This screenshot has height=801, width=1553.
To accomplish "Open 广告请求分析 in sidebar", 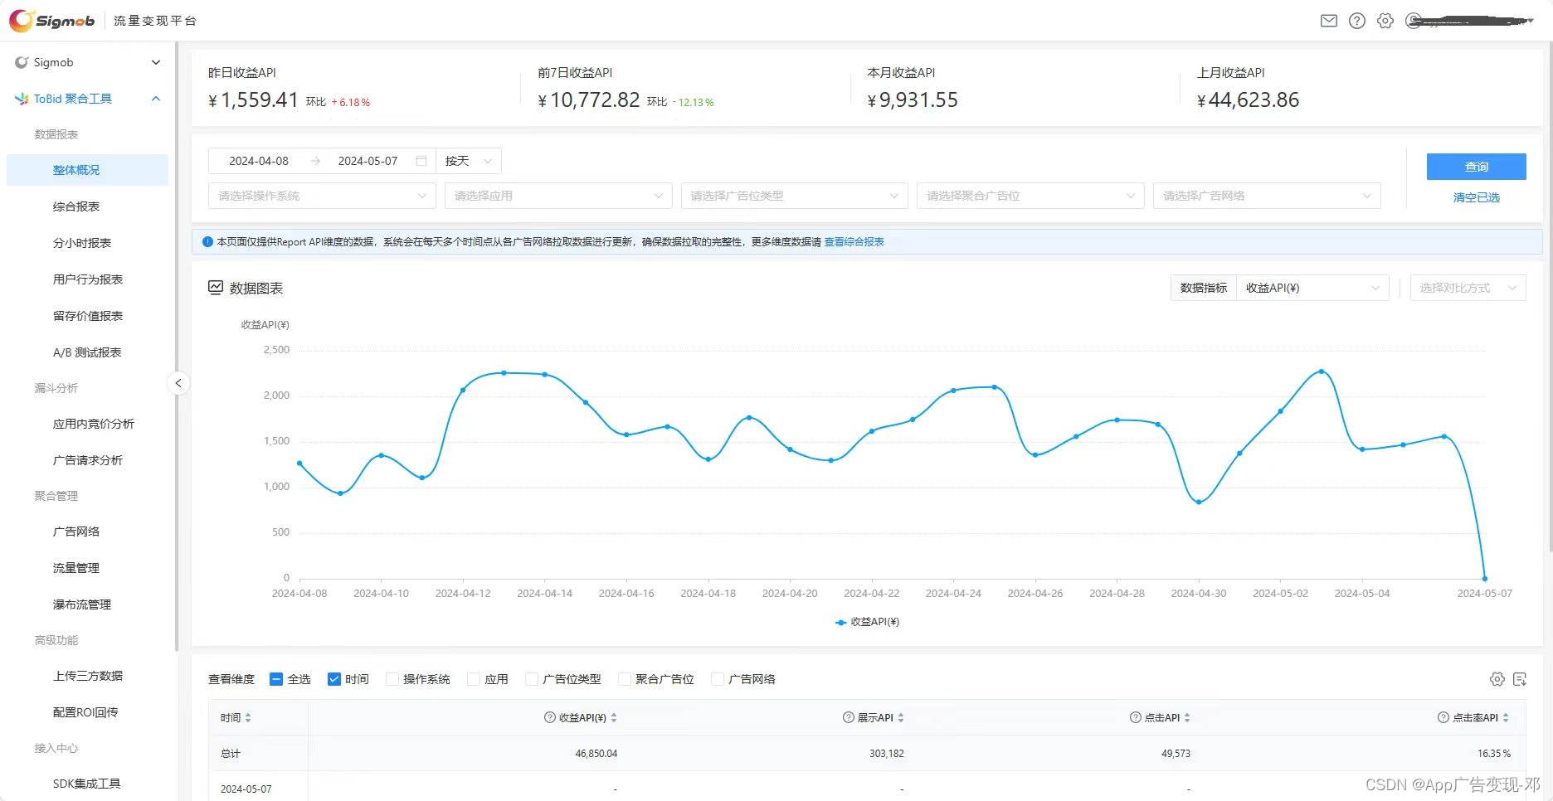I will (87, 460).
